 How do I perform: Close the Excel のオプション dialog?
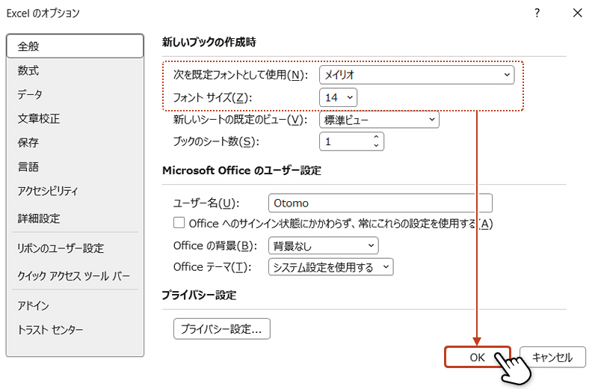[x=577, y=13]
